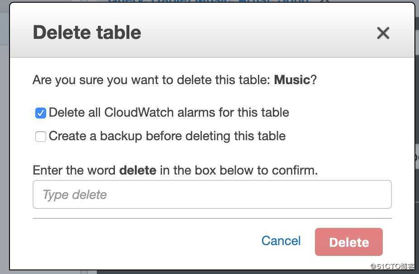
Task: Click the partially hidden Query link behind dialog
Action: tap(209, 1)
